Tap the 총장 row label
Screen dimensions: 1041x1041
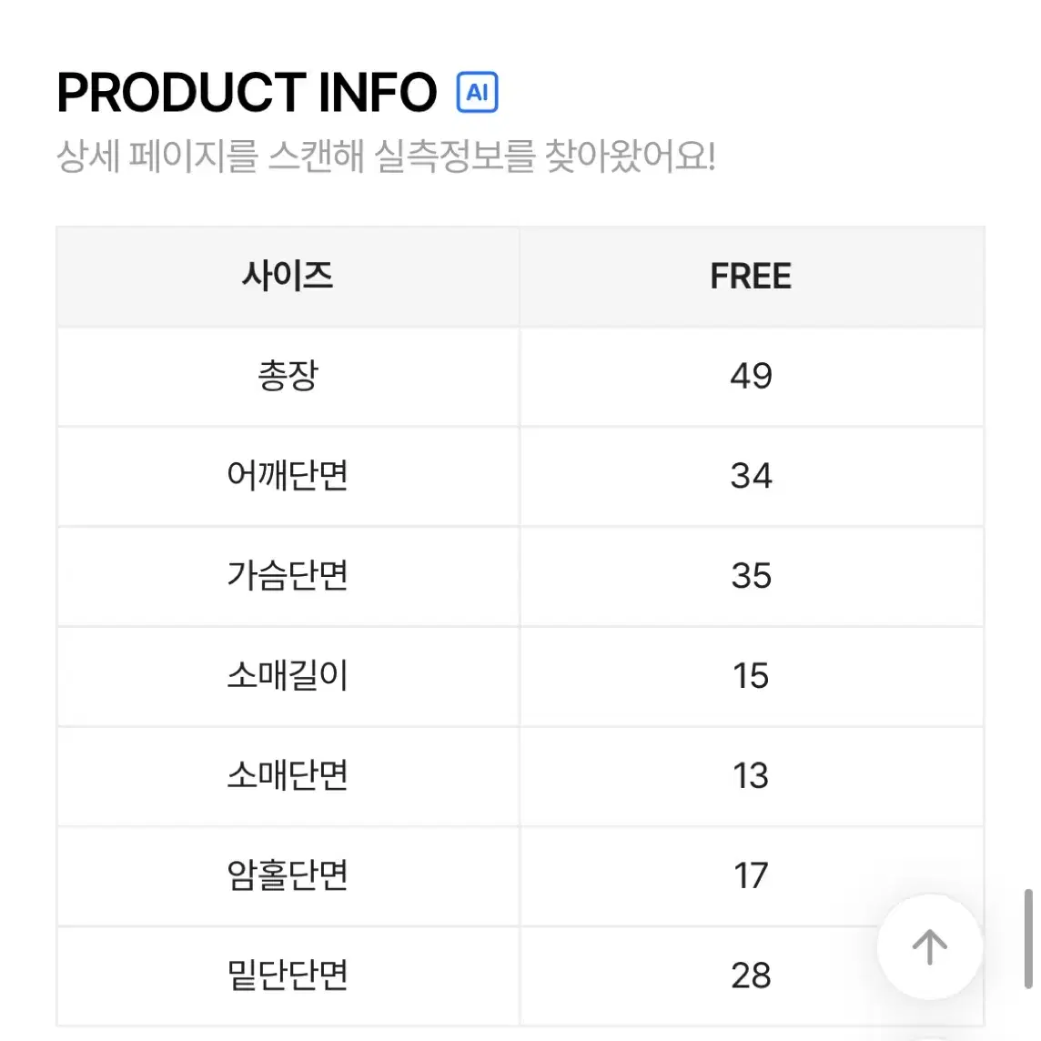point(288,376)
